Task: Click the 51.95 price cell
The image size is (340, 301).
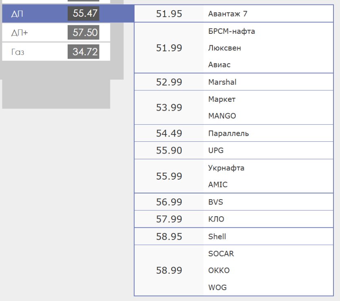Action: pos(169,14)
